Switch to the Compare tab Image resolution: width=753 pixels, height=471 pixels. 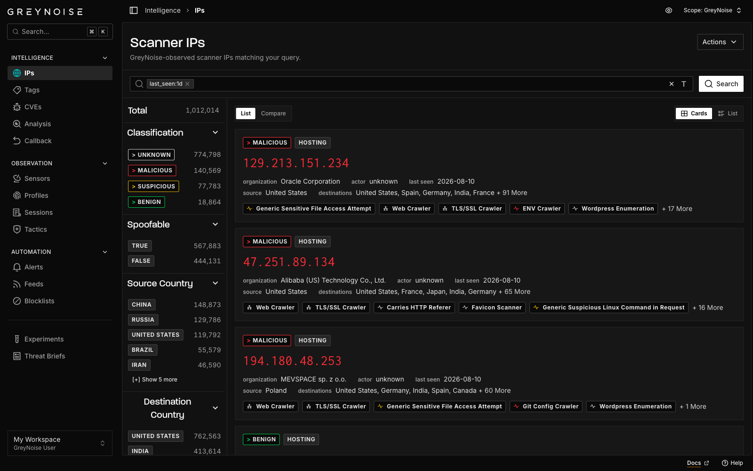(x=273, y=114)
